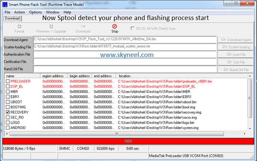The image size is (257, 161).
Task: Click horizontal scrollbar left arrow
Action: (x=7, y=134)
